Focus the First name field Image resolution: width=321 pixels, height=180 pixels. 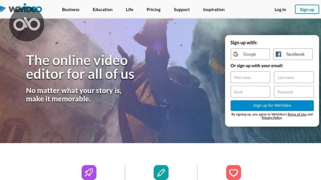coord(250,77)
